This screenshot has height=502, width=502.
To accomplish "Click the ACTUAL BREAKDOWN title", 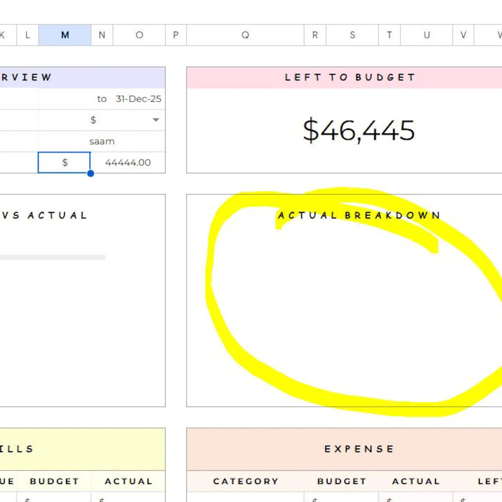I will (359, 215).
